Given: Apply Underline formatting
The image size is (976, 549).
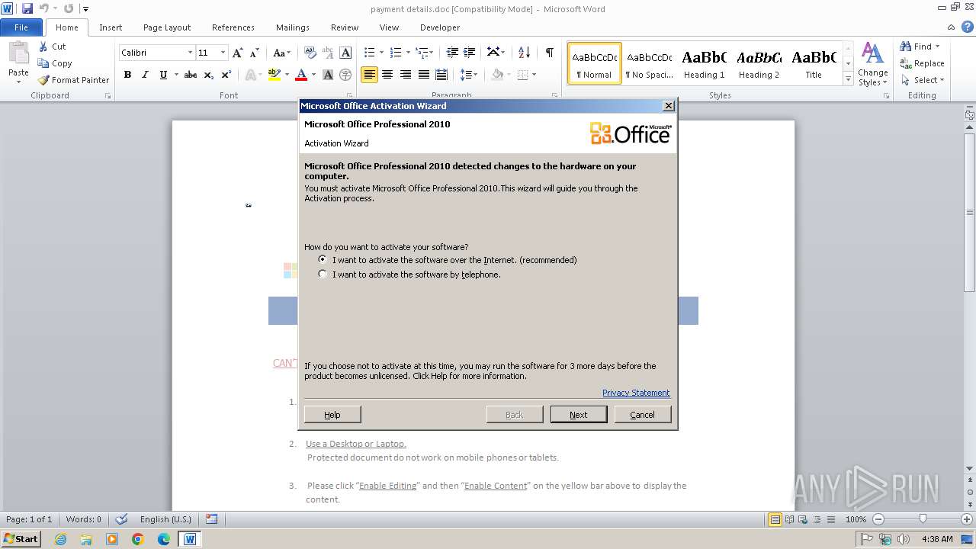Looking at the screenshot, I should tap(163, 75).
